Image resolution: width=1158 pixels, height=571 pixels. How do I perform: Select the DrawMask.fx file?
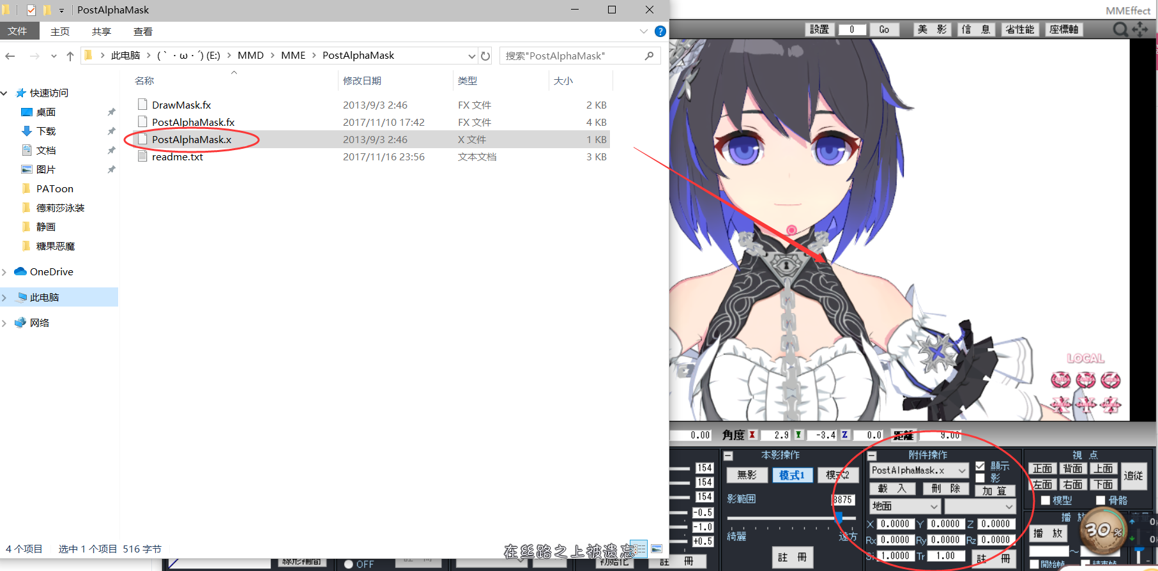coord(181,105)
